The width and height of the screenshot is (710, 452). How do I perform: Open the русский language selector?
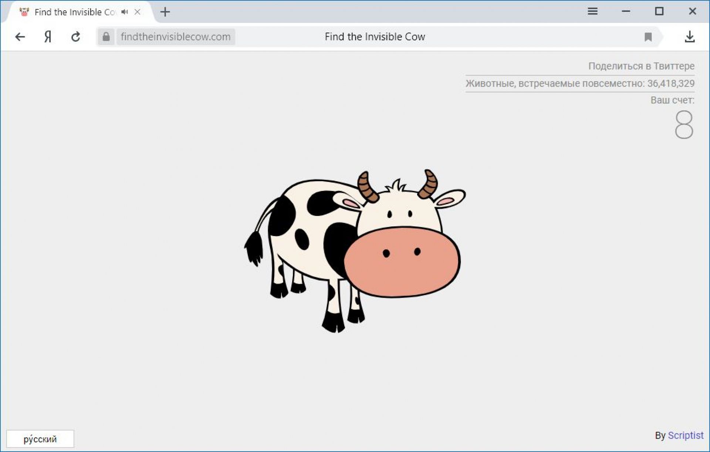tap(40, 439)
